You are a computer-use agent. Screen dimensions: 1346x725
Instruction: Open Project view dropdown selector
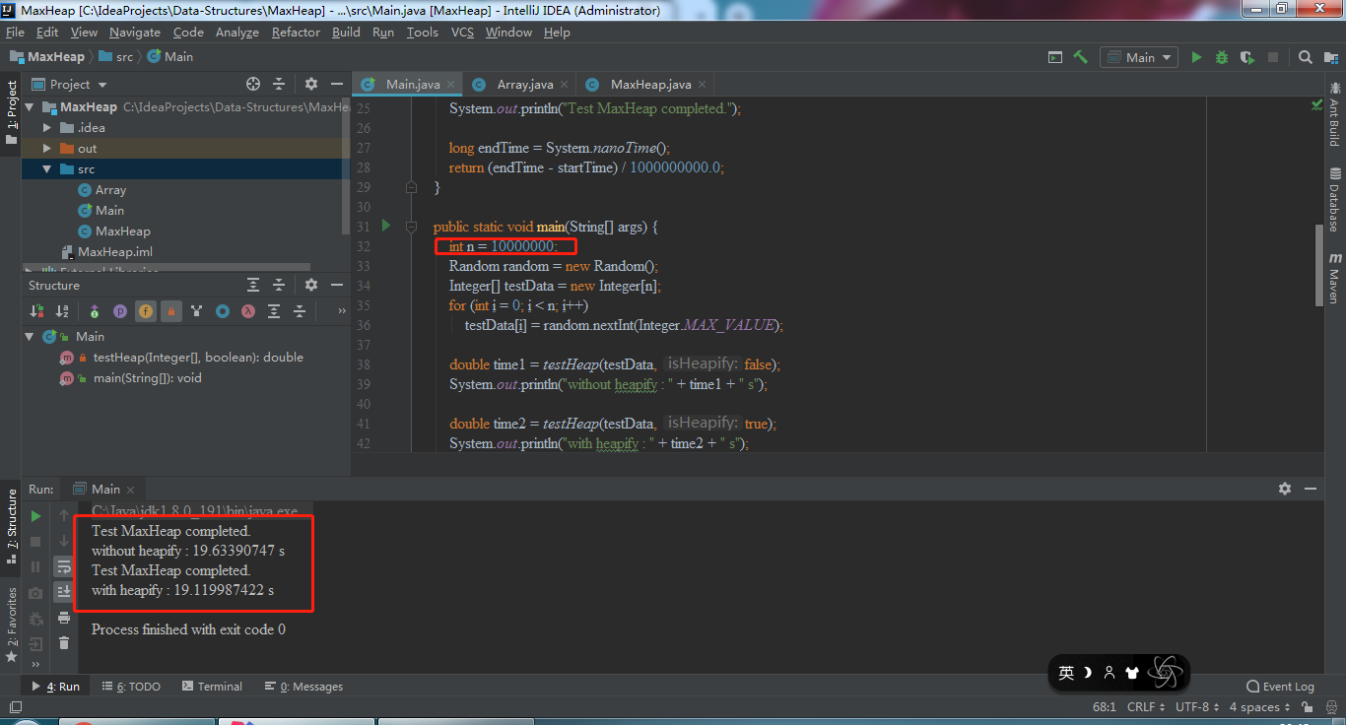click(x=69, y=84)
